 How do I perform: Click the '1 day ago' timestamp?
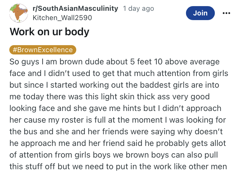[x=139, y=8]
